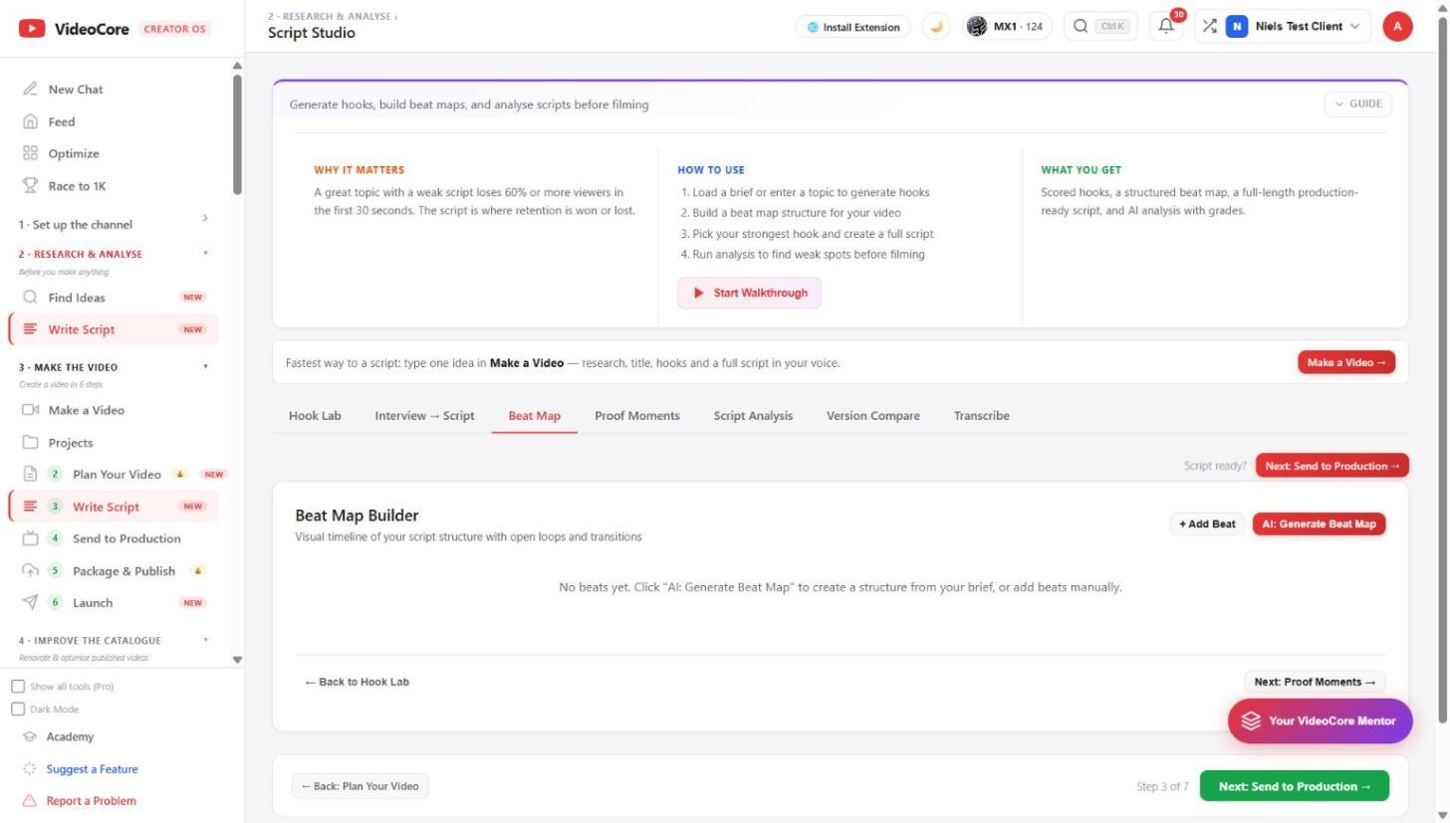1450x823 pixels.
Task: Open search box with Ctrl K
Action: pyautogui.click(x=1100, y=27)
